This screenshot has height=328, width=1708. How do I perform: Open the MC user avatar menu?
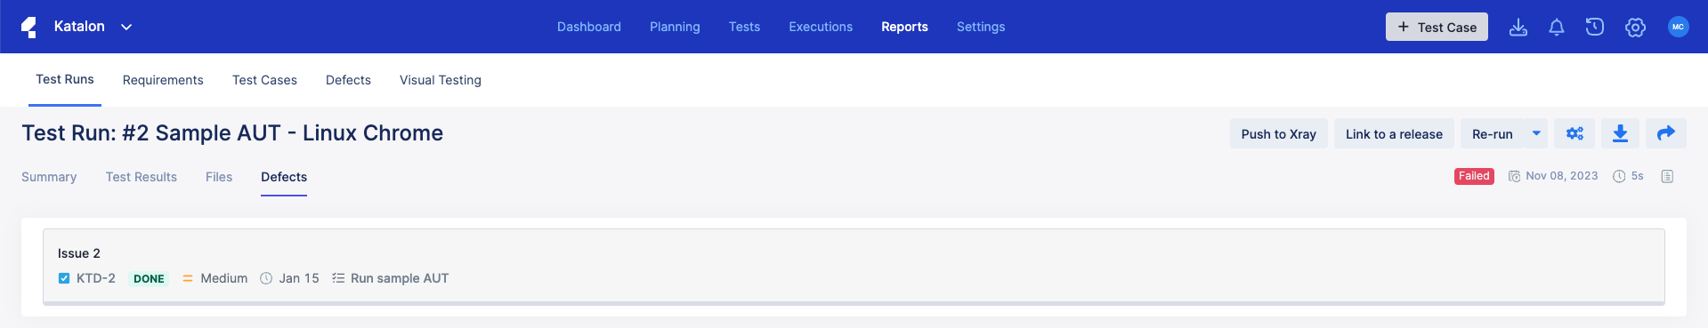1678,27
